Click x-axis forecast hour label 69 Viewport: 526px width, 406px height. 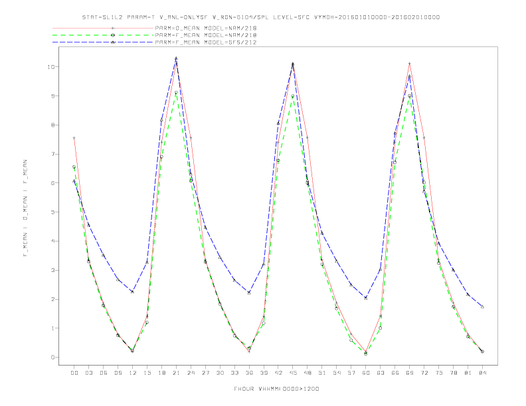tap(410, 373)
